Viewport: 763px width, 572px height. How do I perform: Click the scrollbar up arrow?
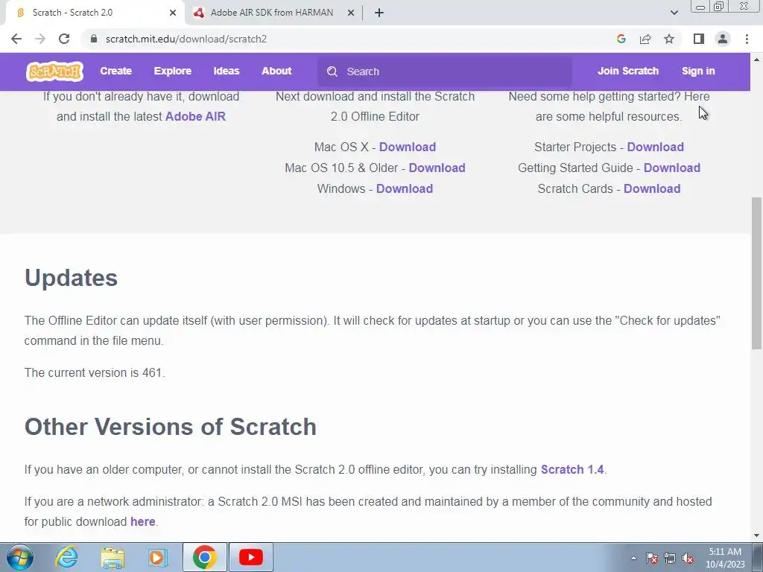(x=756, y=60)
